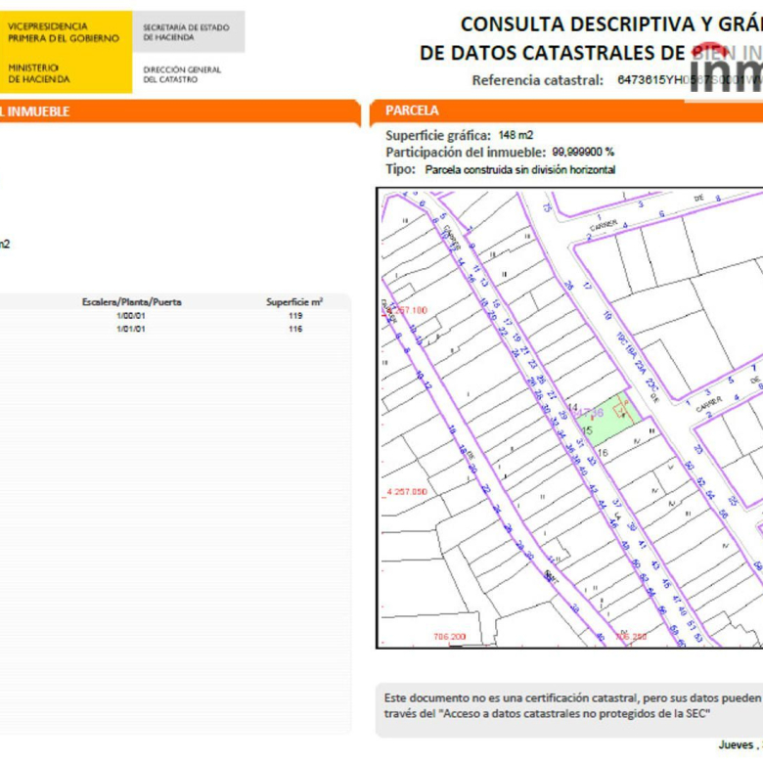Click the Superficie gráfica 148 m2 value
This screenshot has width=763, height=763.
click(x=516, y=135)
